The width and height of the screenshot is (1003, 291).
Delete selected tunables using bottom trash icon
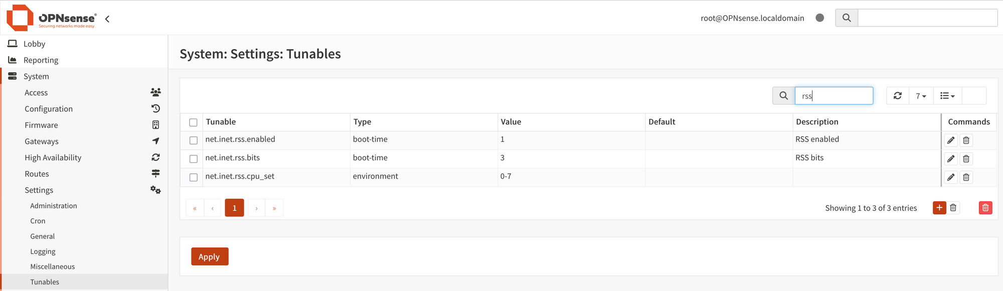point(953,208)
